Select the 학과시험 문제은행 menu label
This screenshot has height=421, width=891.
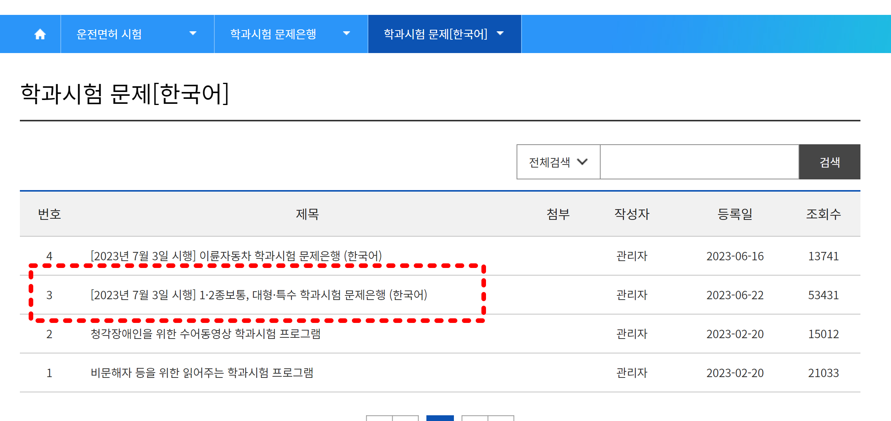click(x=273, y=34)
